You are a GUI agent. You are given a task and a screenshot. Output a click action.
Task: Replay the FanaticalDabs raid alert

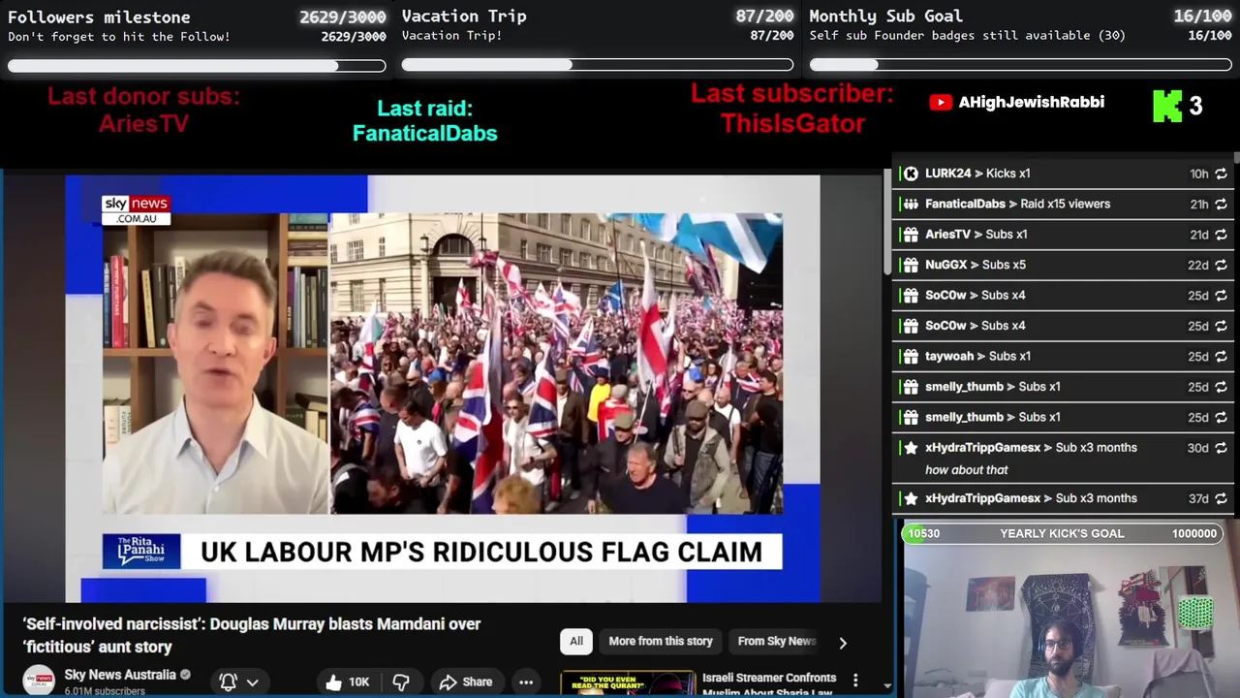point(1221,204)
